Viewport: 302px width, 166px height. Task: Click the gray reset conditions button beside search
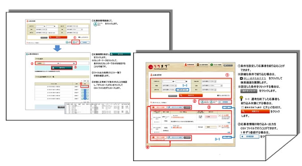172,96
